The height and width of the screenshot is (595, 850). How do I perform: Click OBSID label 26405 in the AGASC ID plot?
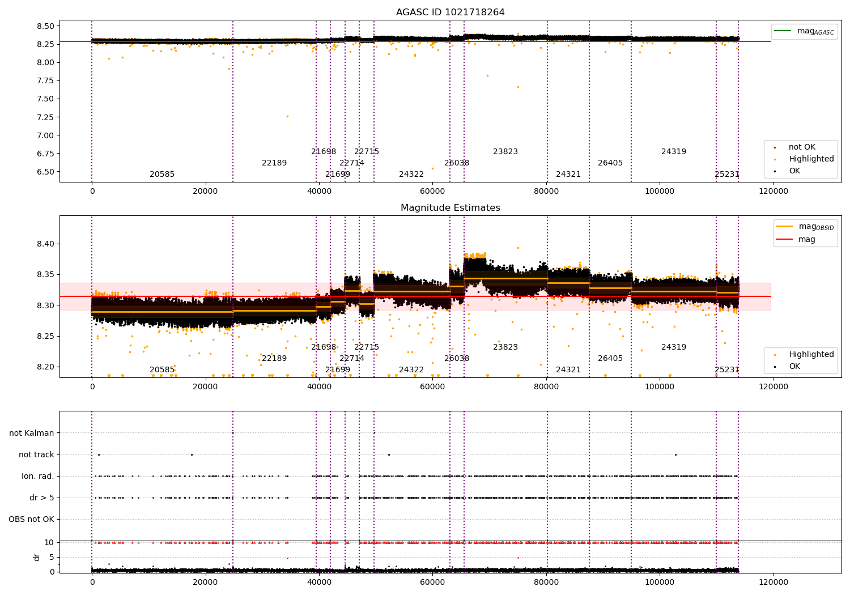(x=610, y=163)
